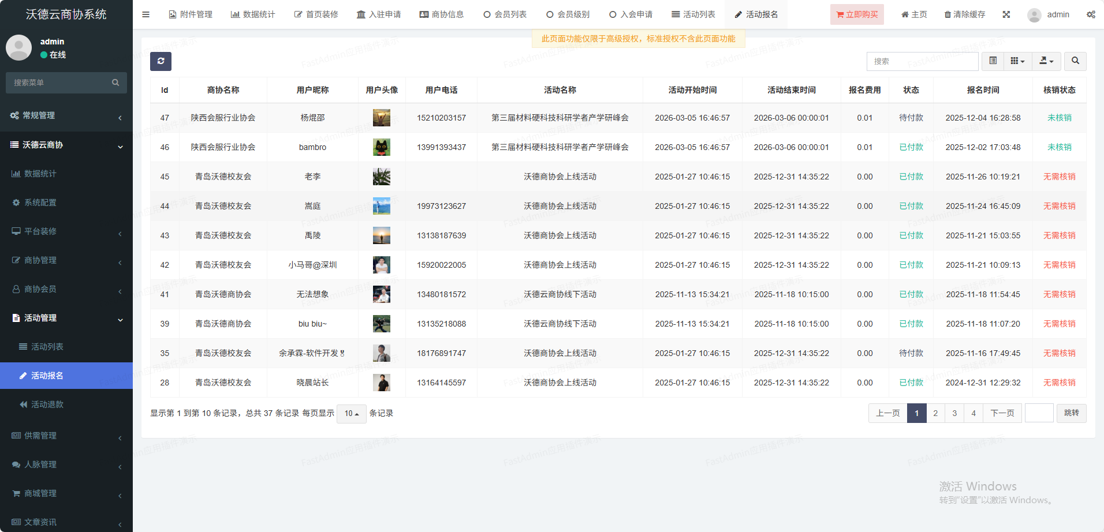
Task: Click the red 立即购买 cart button
Action: [857, 14]
